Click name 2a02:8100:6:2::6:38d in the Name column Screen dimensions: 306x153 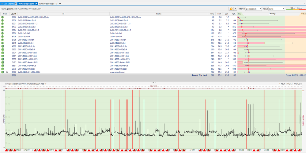(119, 27)
